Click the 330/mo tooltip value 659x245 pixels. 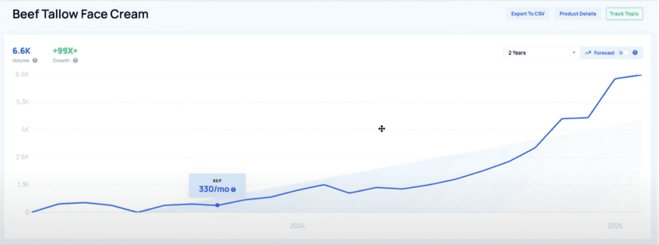coord(214,189)
